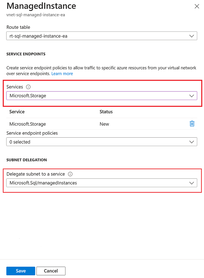This screenshot has width=204, height=278.
Task: Click the chevron on Service endpoint policies
Action: pyautogui.click(x=192, y=141)
